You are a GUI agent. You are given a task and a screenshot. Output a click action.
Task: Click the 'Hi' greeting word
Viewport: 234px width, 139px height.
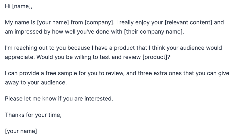click(7, 6)
